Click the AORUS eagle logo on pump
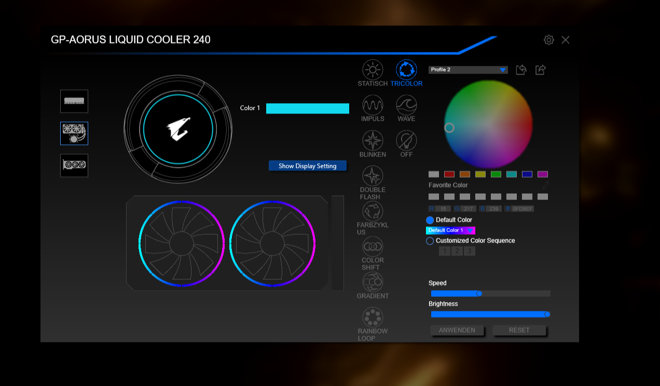This screenshot has width=660, height=386. [x=178, y=129]
